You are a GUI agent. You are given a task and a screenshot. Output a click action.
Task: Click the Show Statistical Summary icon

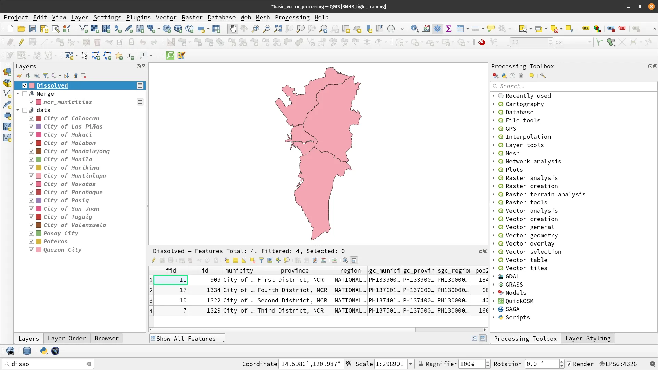(x=450, y=29)
